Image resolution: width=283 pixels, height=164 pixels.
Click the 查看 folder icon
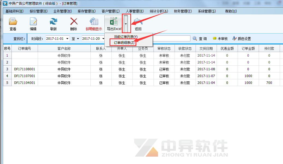pyautogui.click(x=13, y=22)
